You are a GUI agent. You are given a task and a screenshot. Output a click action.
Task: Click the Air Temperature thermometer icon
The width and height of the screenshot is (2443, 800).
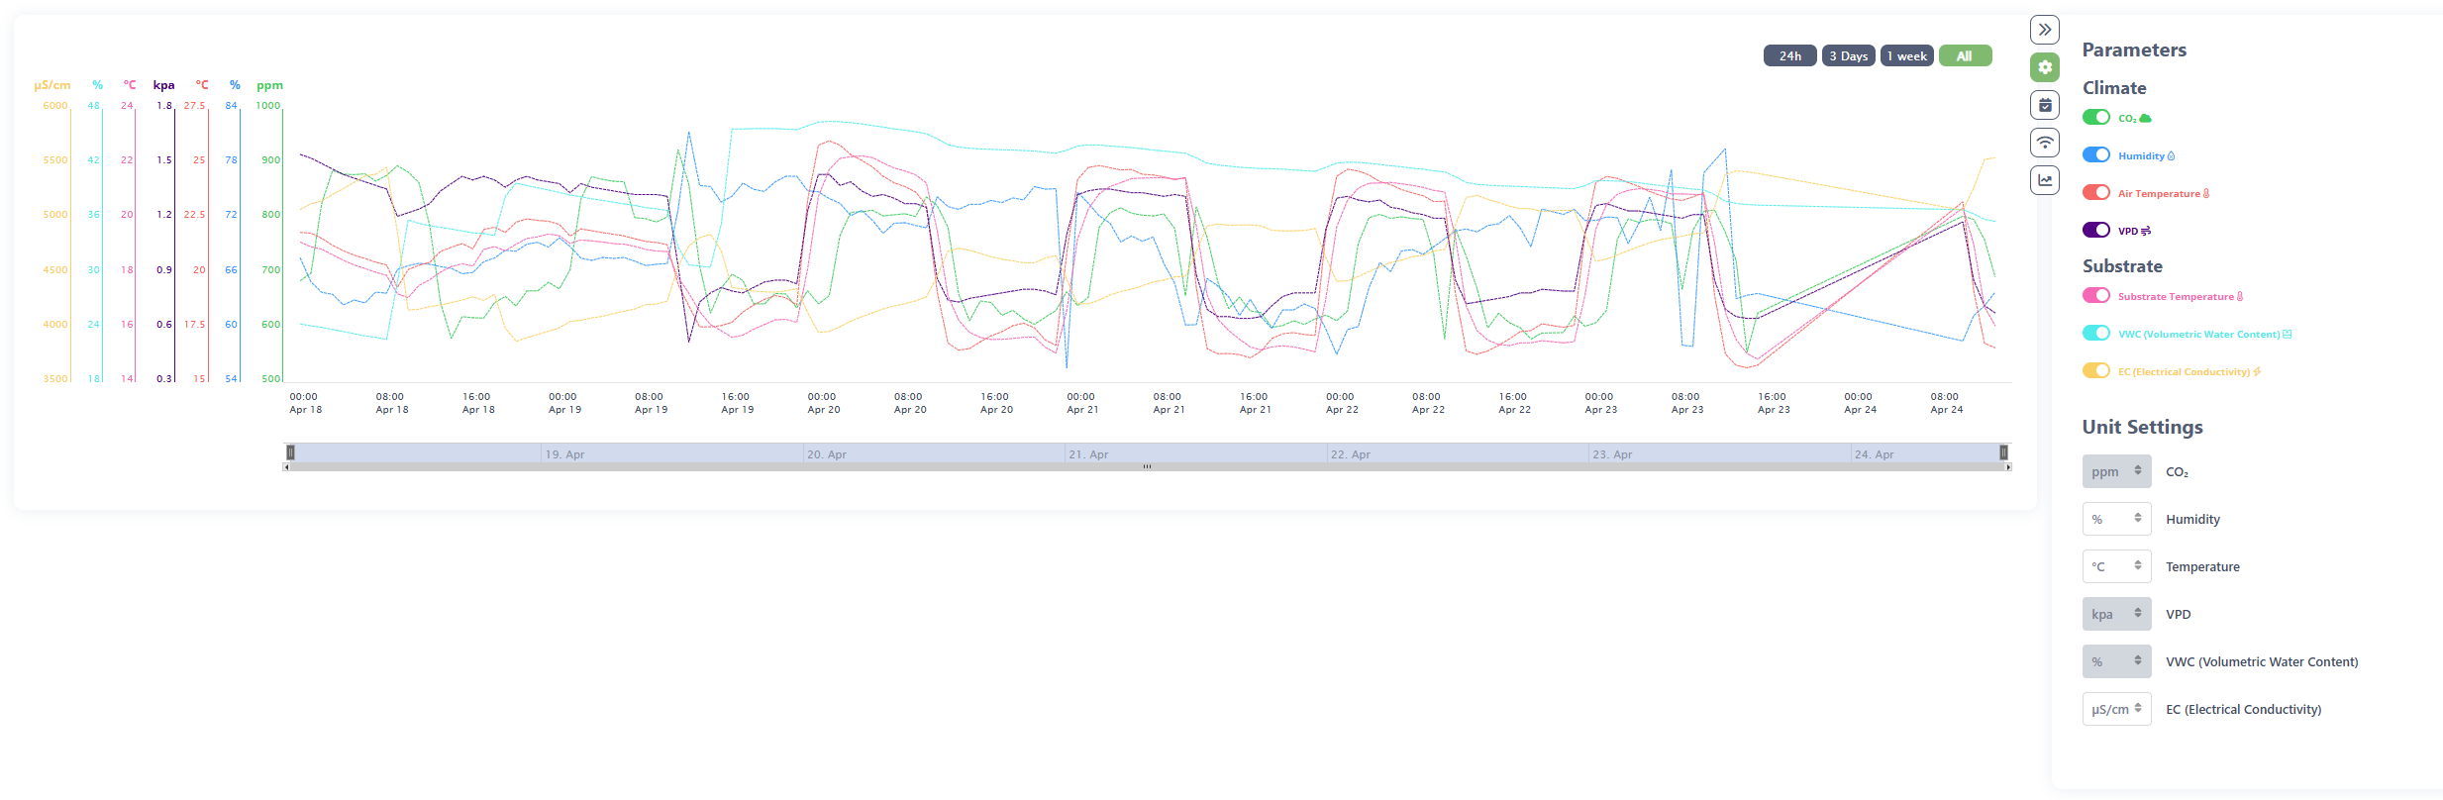[x=2205, y=193]
